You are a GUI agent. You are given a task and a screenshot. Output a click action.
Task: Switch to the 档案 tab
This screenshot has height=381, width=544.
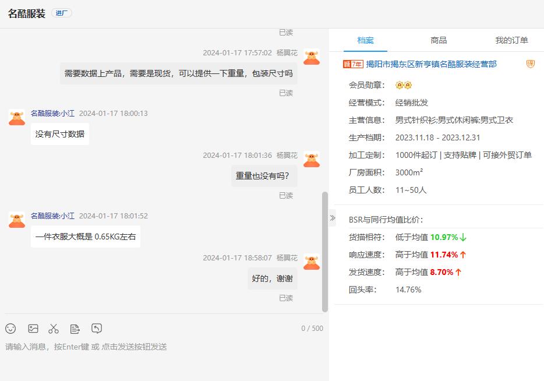(x=366, y=40)
